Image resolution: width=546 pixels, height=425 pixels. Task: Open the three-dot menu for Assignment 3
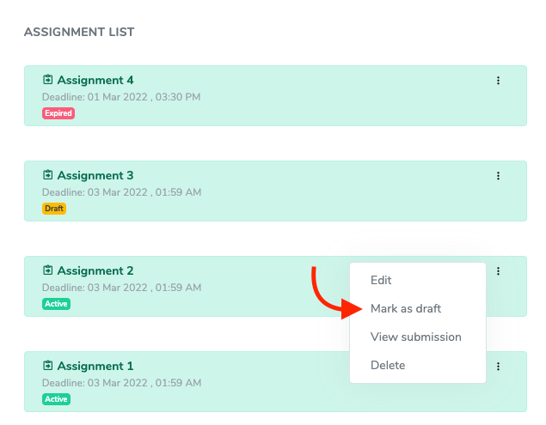coord(498,176)
